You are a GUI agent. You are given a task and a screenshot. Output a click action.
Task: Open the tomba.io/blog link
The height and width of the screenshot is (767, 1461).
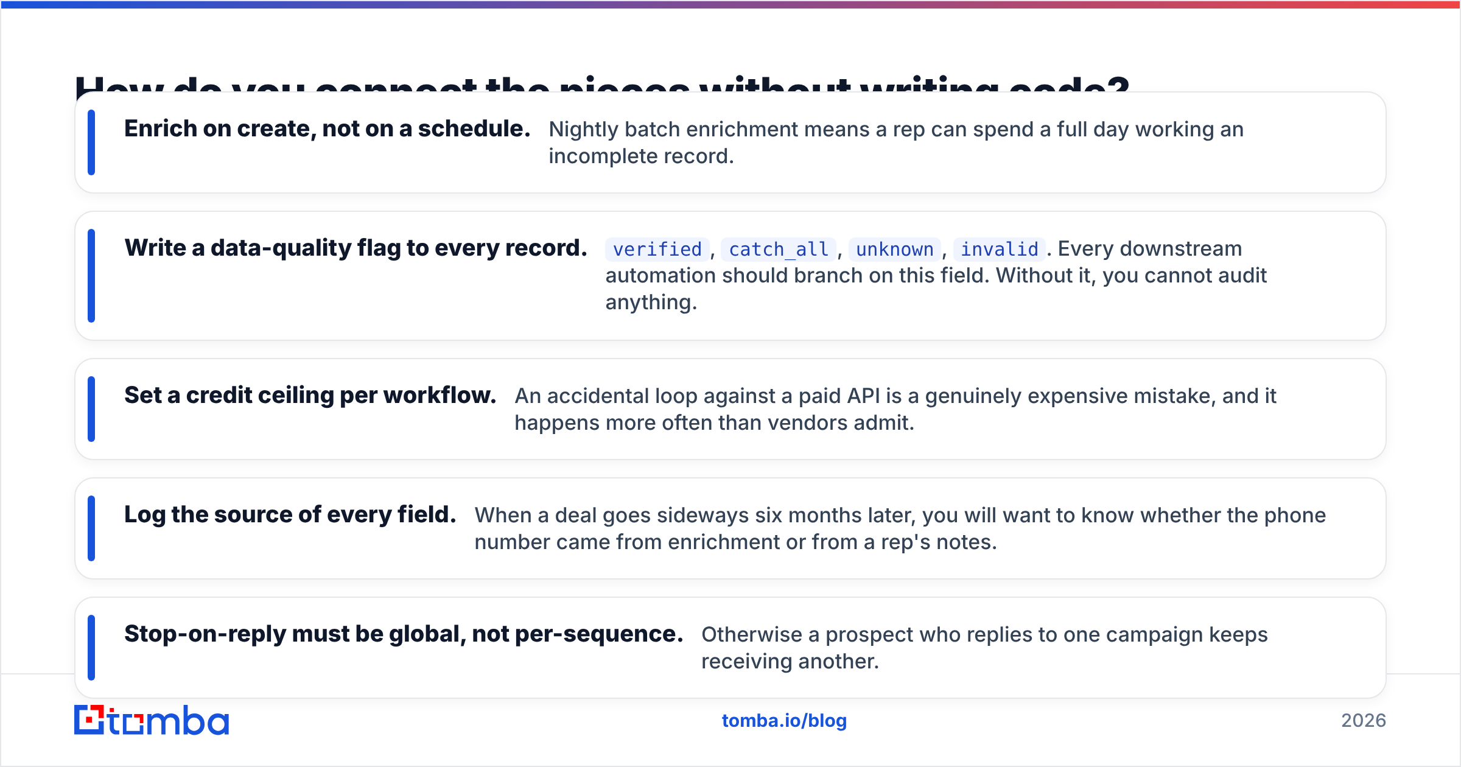(x=784, y=721)
